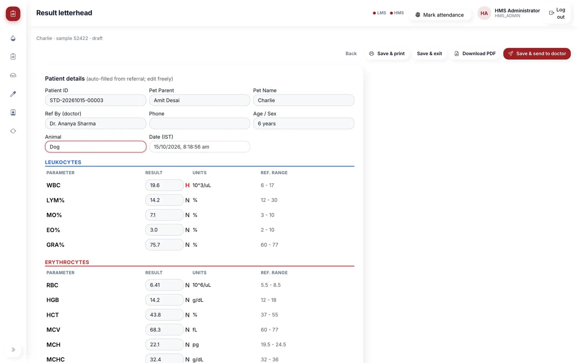Click Save & exit
The image size is (581, 363).
(429, 54)
